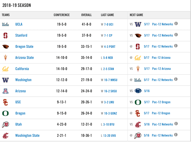Click the Arizona State pitchfork logo in the Teams column
The height and width of the screenshot is (142, 191).
pyautogui.click(x=5, y=58)
